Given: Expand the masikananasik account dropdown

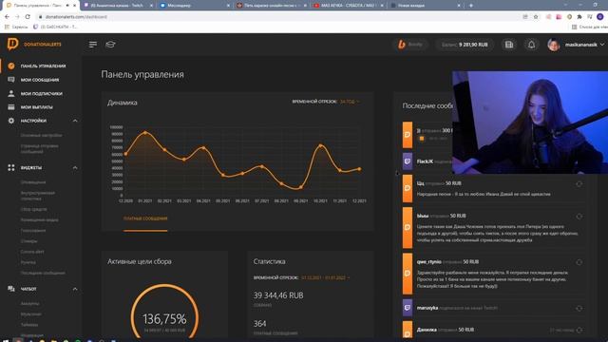Looking at the screenshot, I should (x=584, y=45).
